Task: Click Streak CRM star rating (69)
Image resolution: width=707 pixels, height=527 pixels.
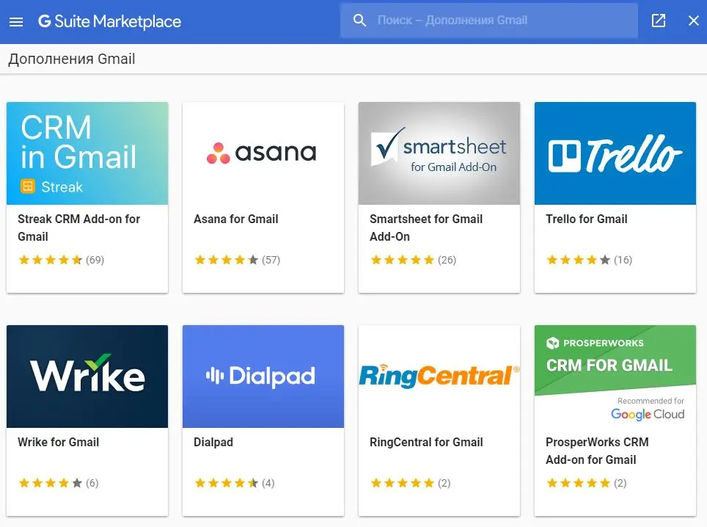Action: click(62, 260)
